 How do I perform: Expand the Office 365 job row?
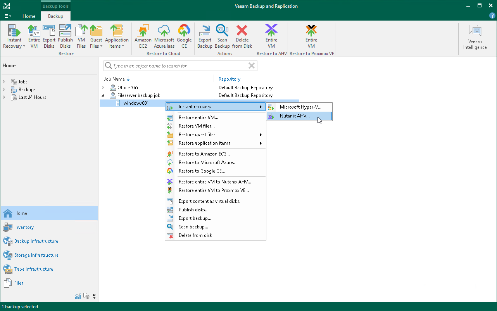[103, 88]
